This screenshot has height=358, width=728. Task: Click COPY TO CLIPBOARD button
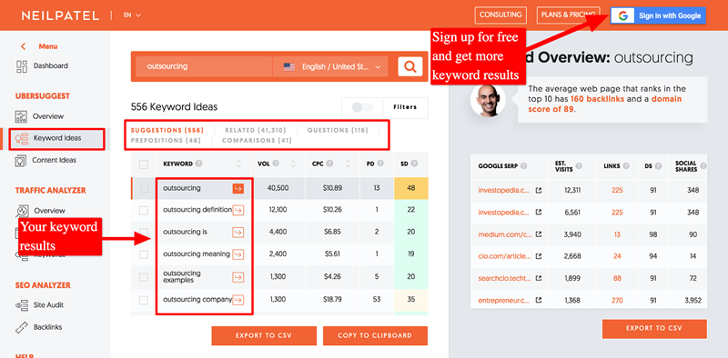point(375,336)
